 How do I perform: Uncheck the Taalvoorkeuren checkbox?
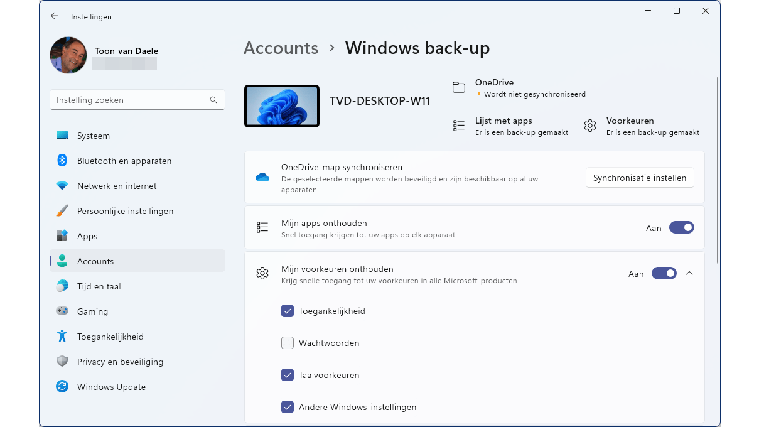288,375
